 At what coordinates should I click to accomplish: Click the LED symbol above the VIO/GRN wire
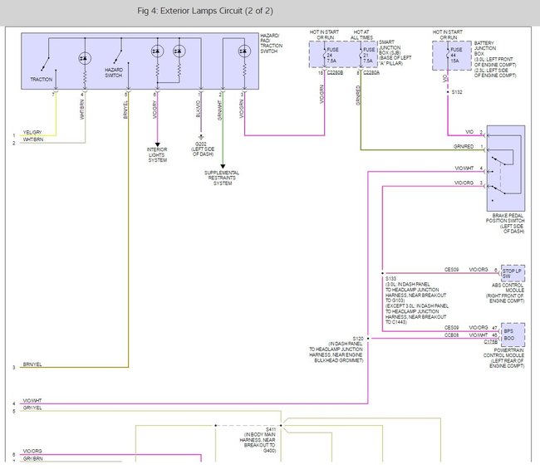[x=244, y=51]
